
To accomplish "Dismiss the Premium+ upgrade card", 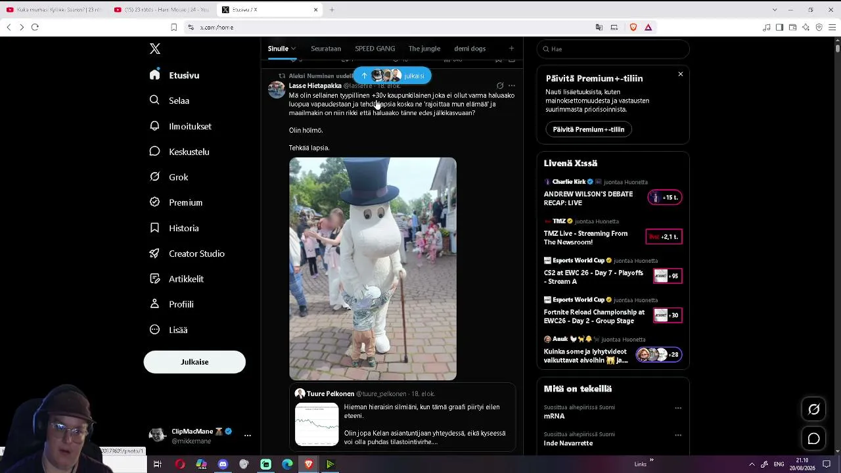I will pos(681,74).
